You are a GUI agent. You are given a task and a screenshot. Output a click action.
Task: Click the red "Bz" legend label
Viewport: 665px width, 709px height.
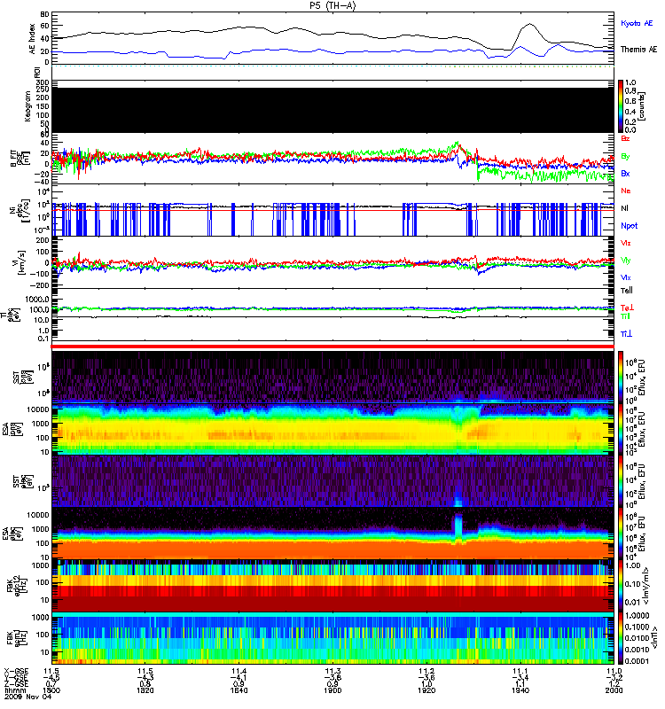click(625, 138)
